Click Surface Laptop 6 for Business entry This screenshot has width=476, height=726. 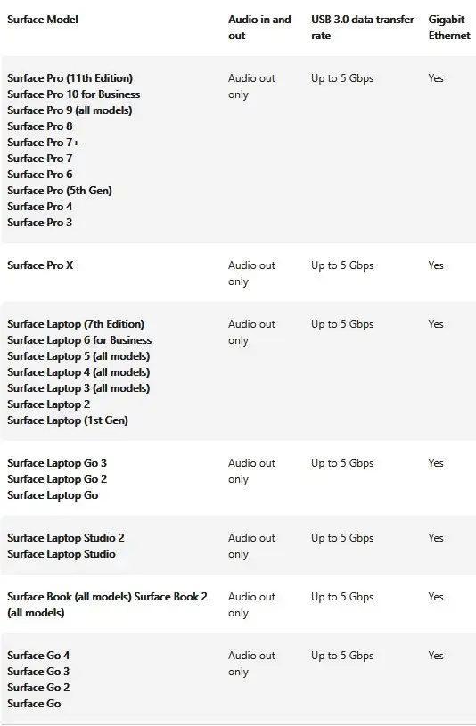point(79,340)
